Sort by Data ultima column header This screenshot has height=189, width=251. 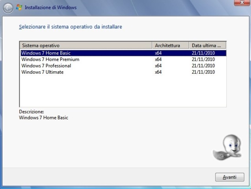(x=208, y=45)
